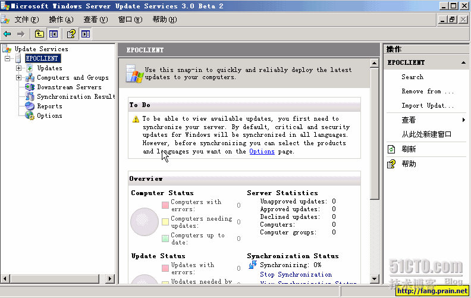The width and height of the screenshot is (471, 298).
Task: Open the 查看 submenu arrow
Action: [x=464, y=120]
